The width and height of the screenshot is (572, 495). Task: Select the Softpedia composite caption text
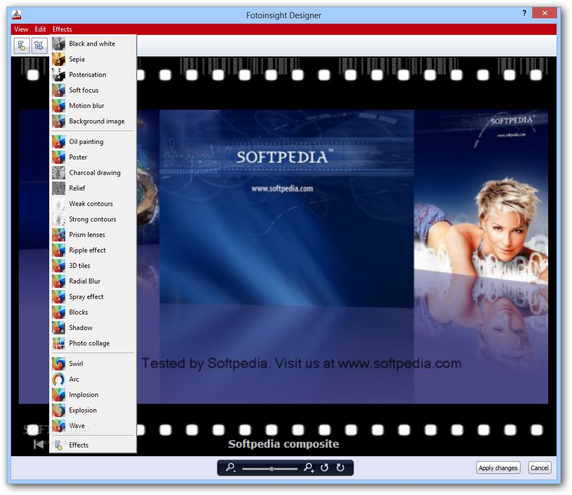[283, 444]
